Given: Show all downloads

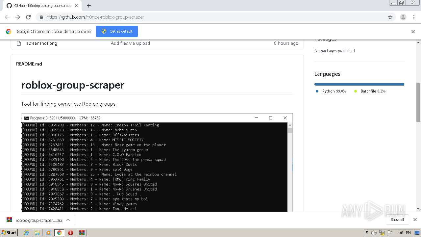Looking at the screenshot, I should coord(397,220).
